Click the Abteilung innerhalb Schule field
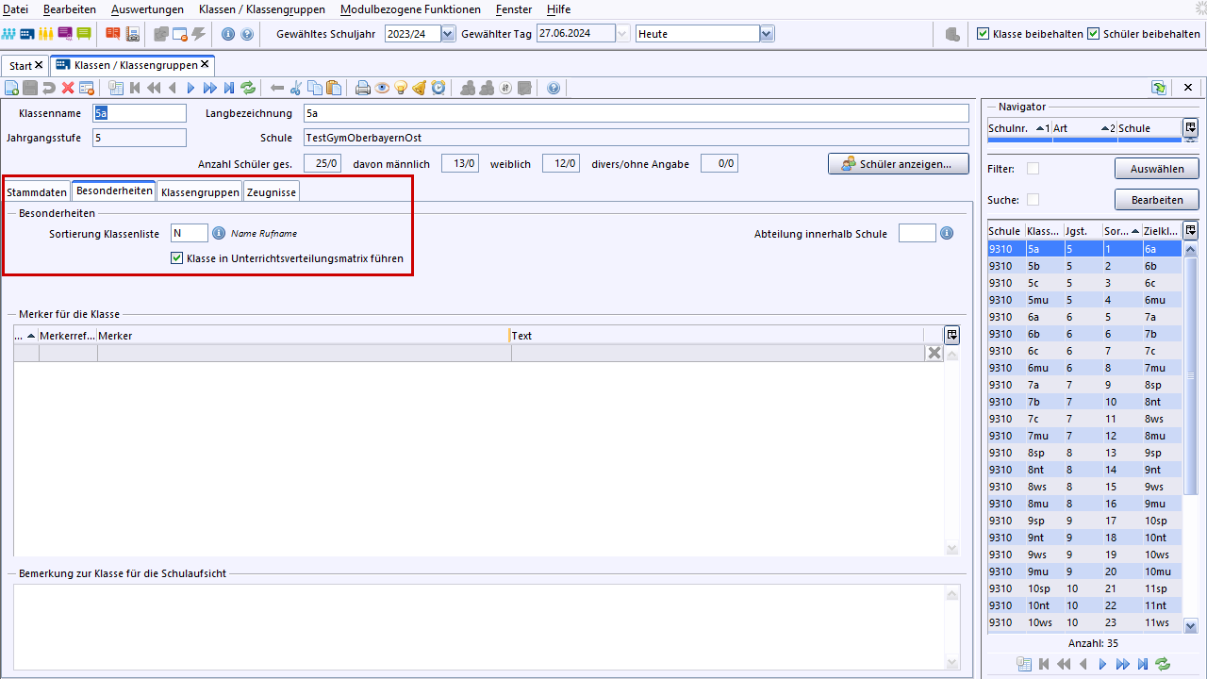Image resolution: width=1207 pixels, height=679 pixels. pyautogui.click(x=918, y=233)
